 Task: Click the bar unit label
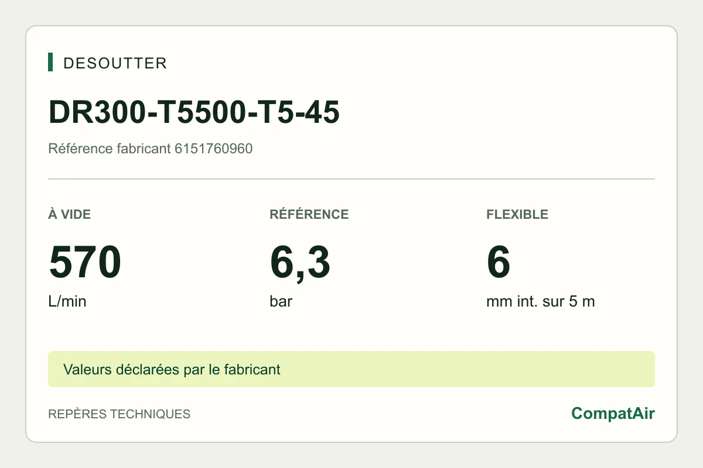tap(281, 302)
